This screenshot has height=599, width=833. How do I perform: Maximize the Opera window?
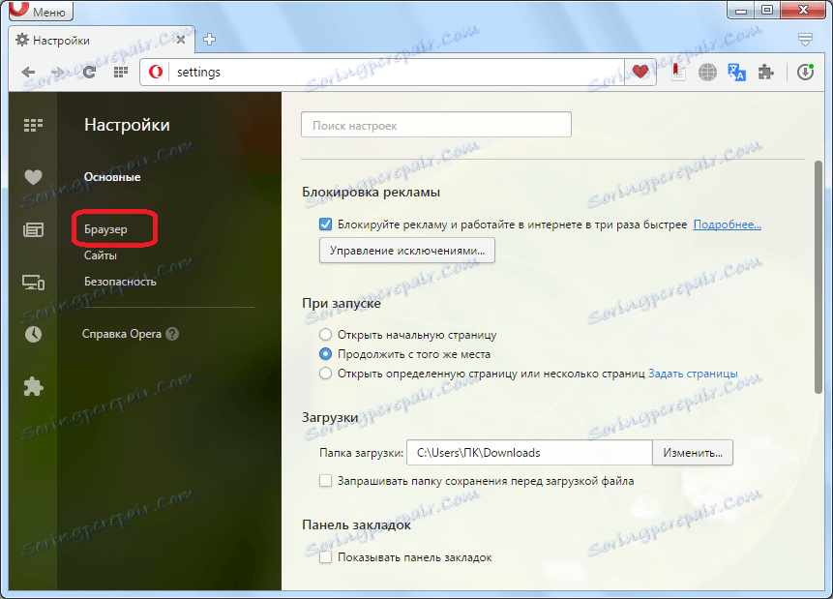coord(767,10)
